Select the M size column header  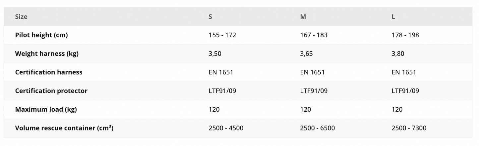point(303,17)
